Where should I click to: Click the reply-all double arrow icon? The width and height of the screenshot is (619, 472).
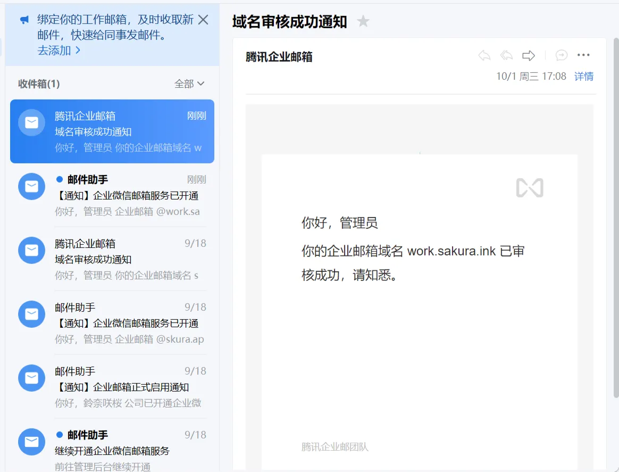pos(506,55)
